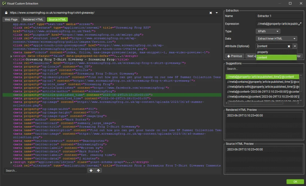Screen dimensions: 306x186
Task: Jump to next search match down arrow
Action: (91, 170)
